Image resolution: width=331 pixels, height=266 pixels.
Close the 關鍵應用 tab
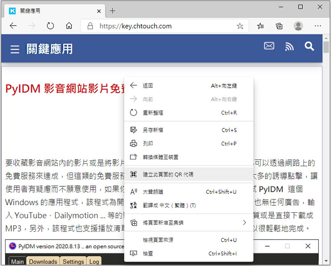coord(99,11)
